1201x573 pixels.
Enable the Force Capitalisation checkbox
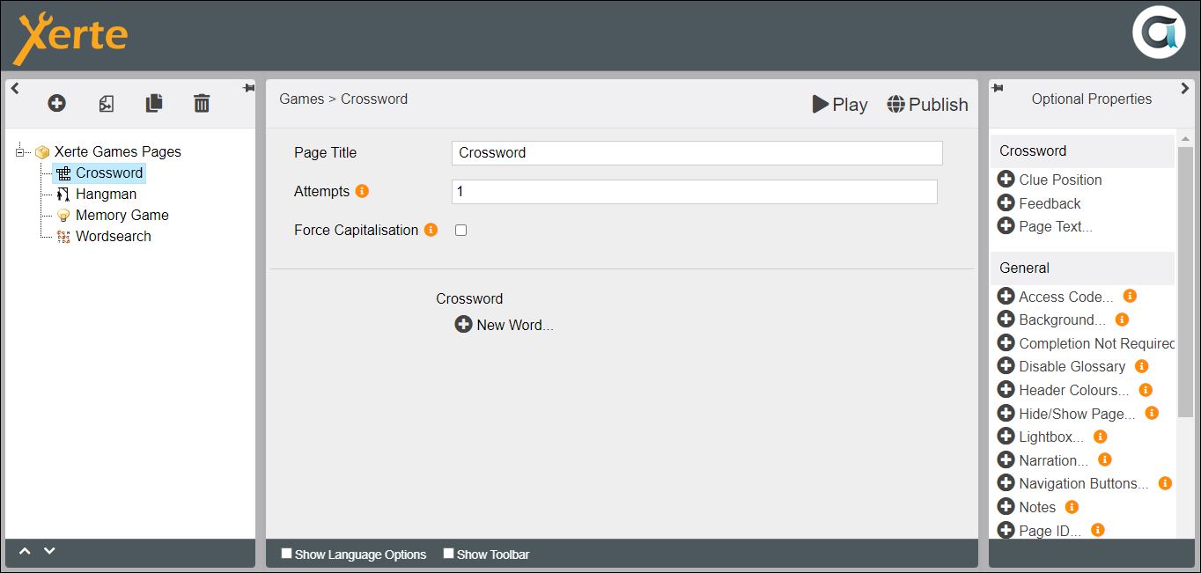click(461, 231)
